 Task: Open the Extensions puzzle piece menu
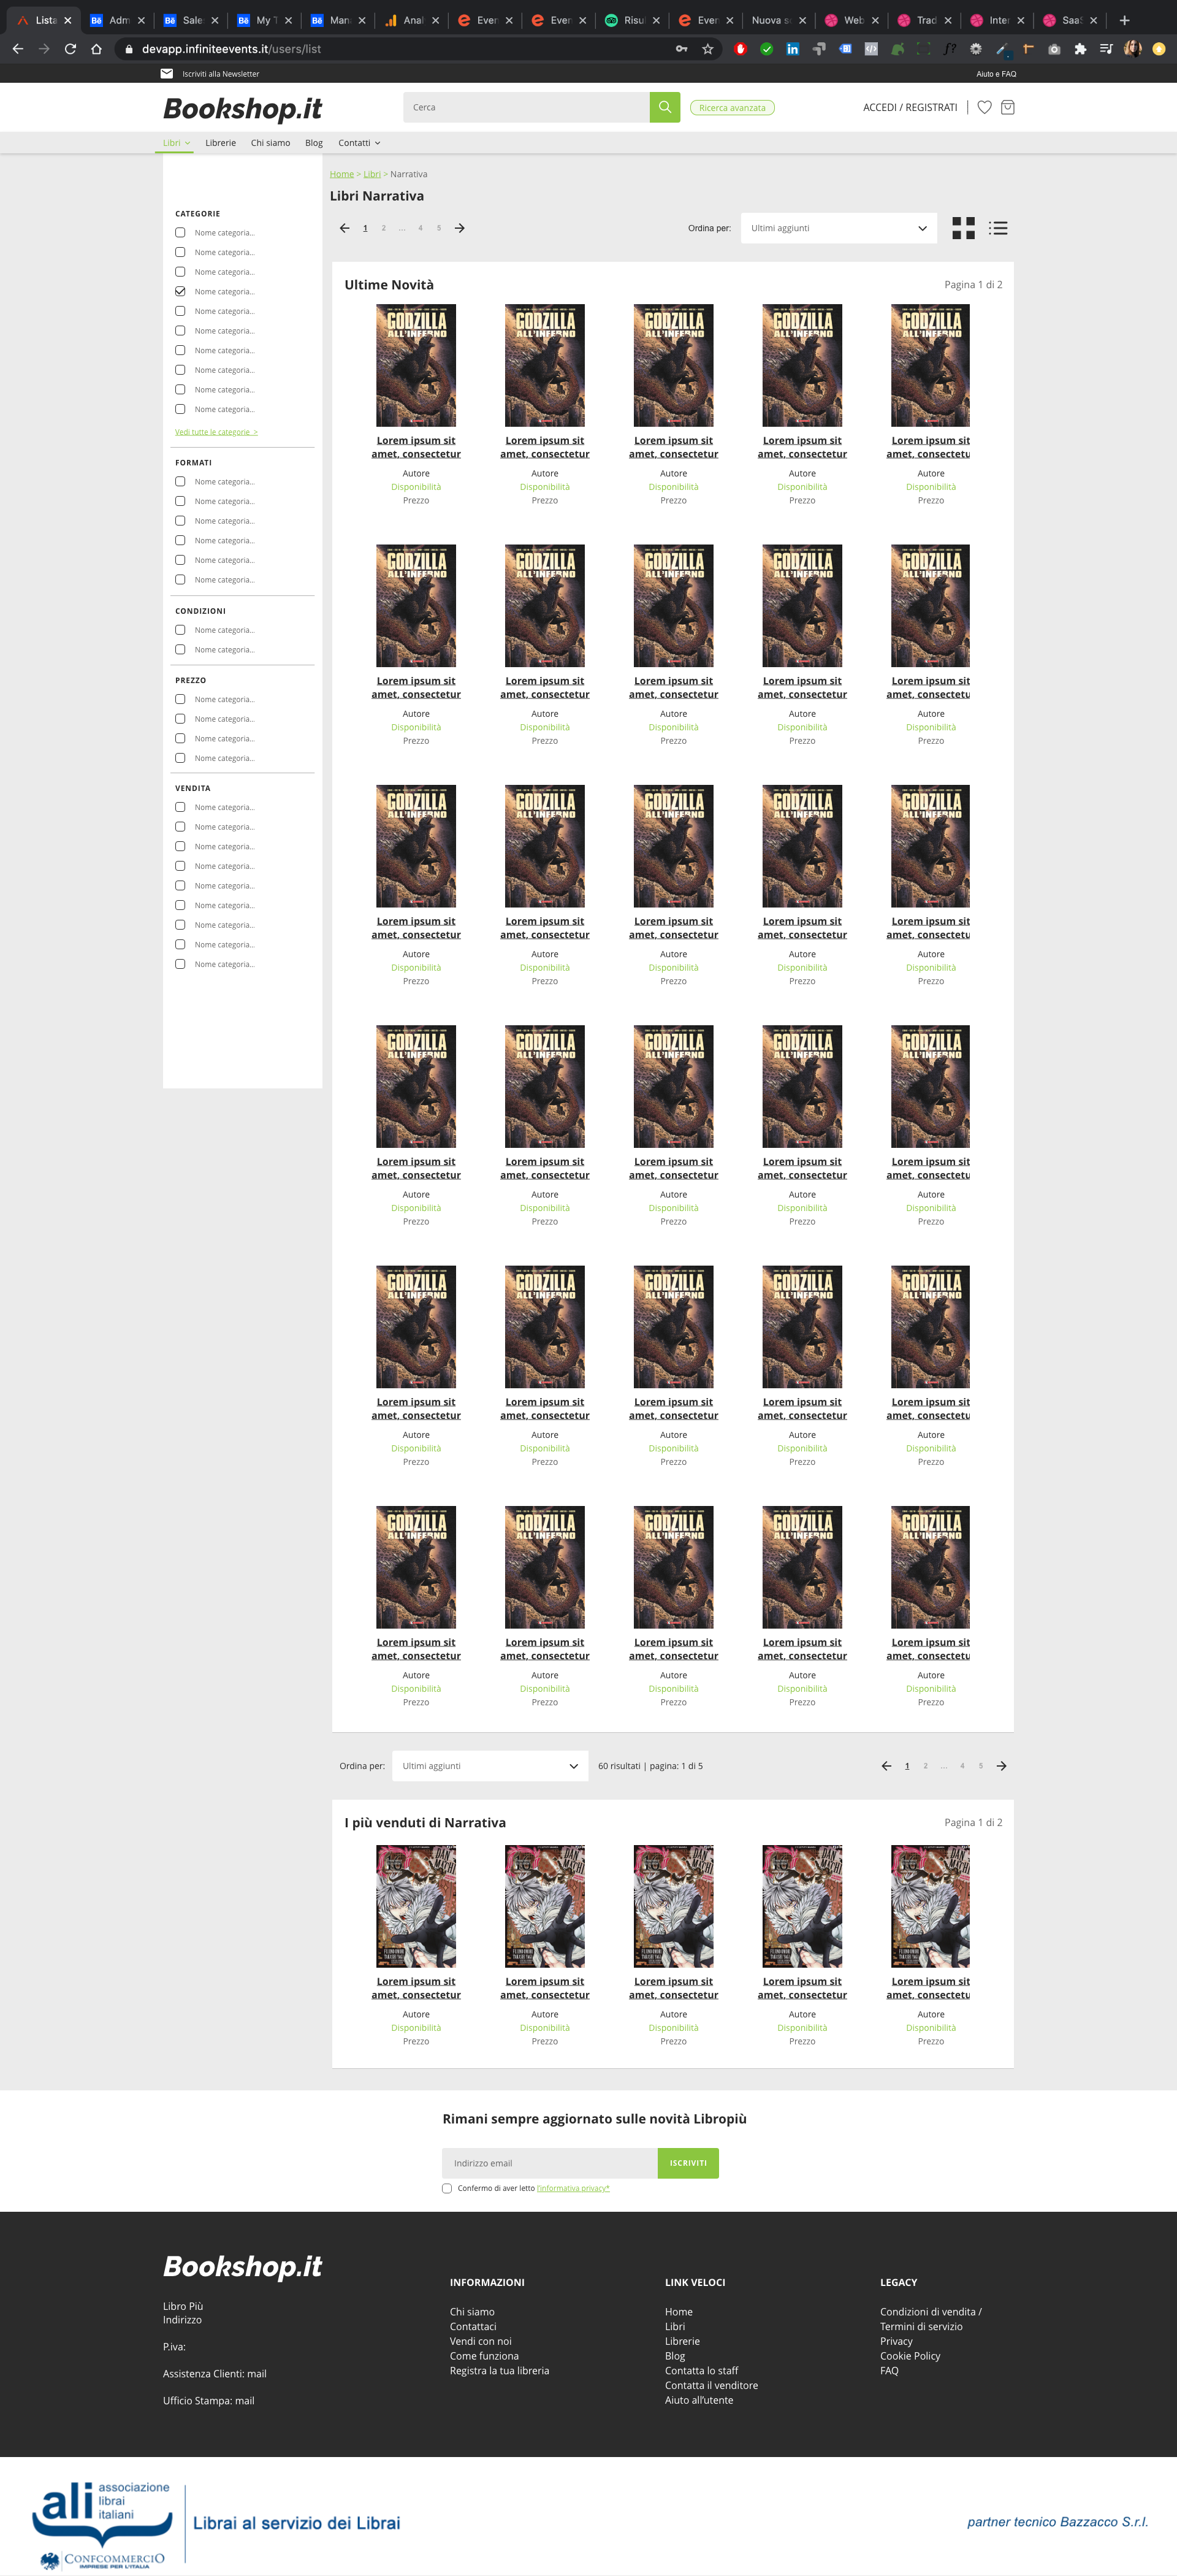click(x=1080, y=49)
